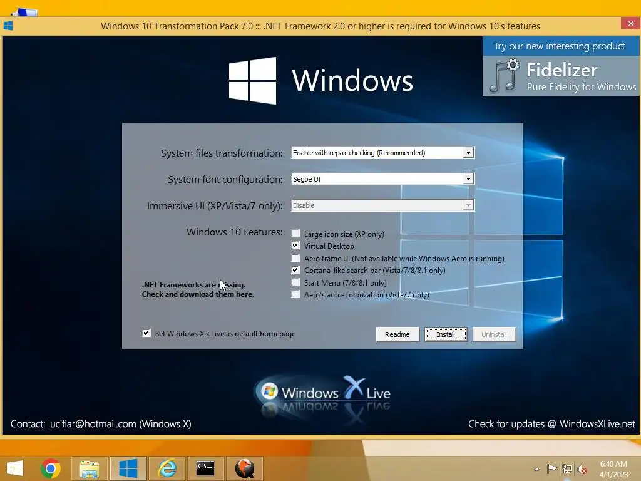Close the Transformation Pack window
This screenshot has width=641, height=481.
(x=631, y=23)
